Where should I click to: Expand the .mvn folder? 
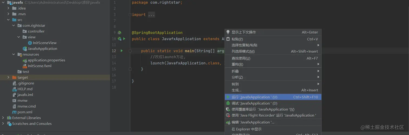tap(8, 14)
